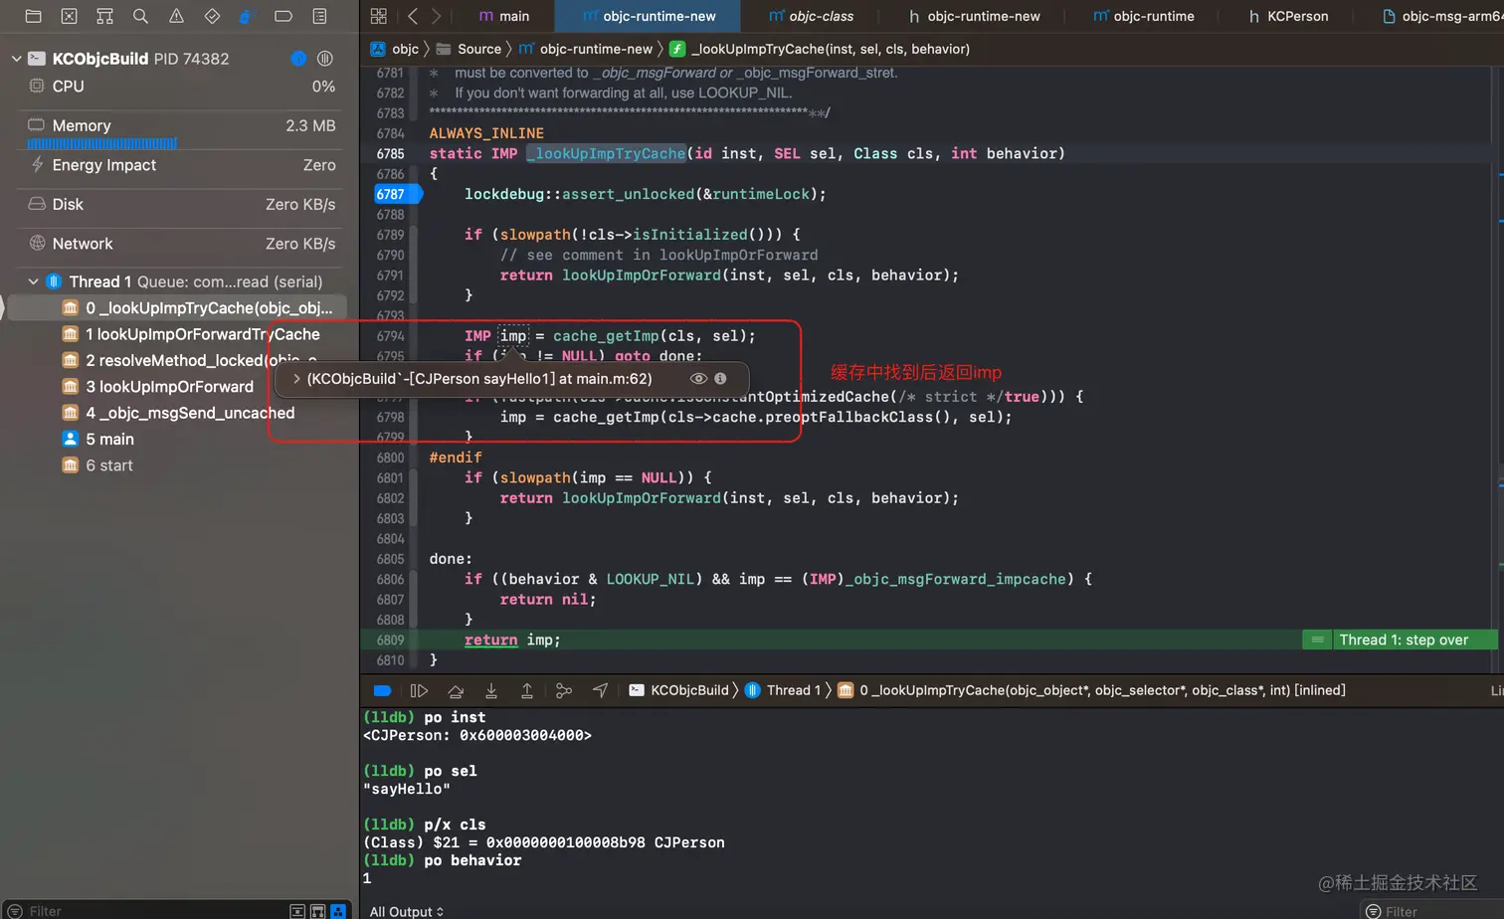Screen dimensions: 1504x919
Task: Select stack frame 5 main
Action: point(97,439)
